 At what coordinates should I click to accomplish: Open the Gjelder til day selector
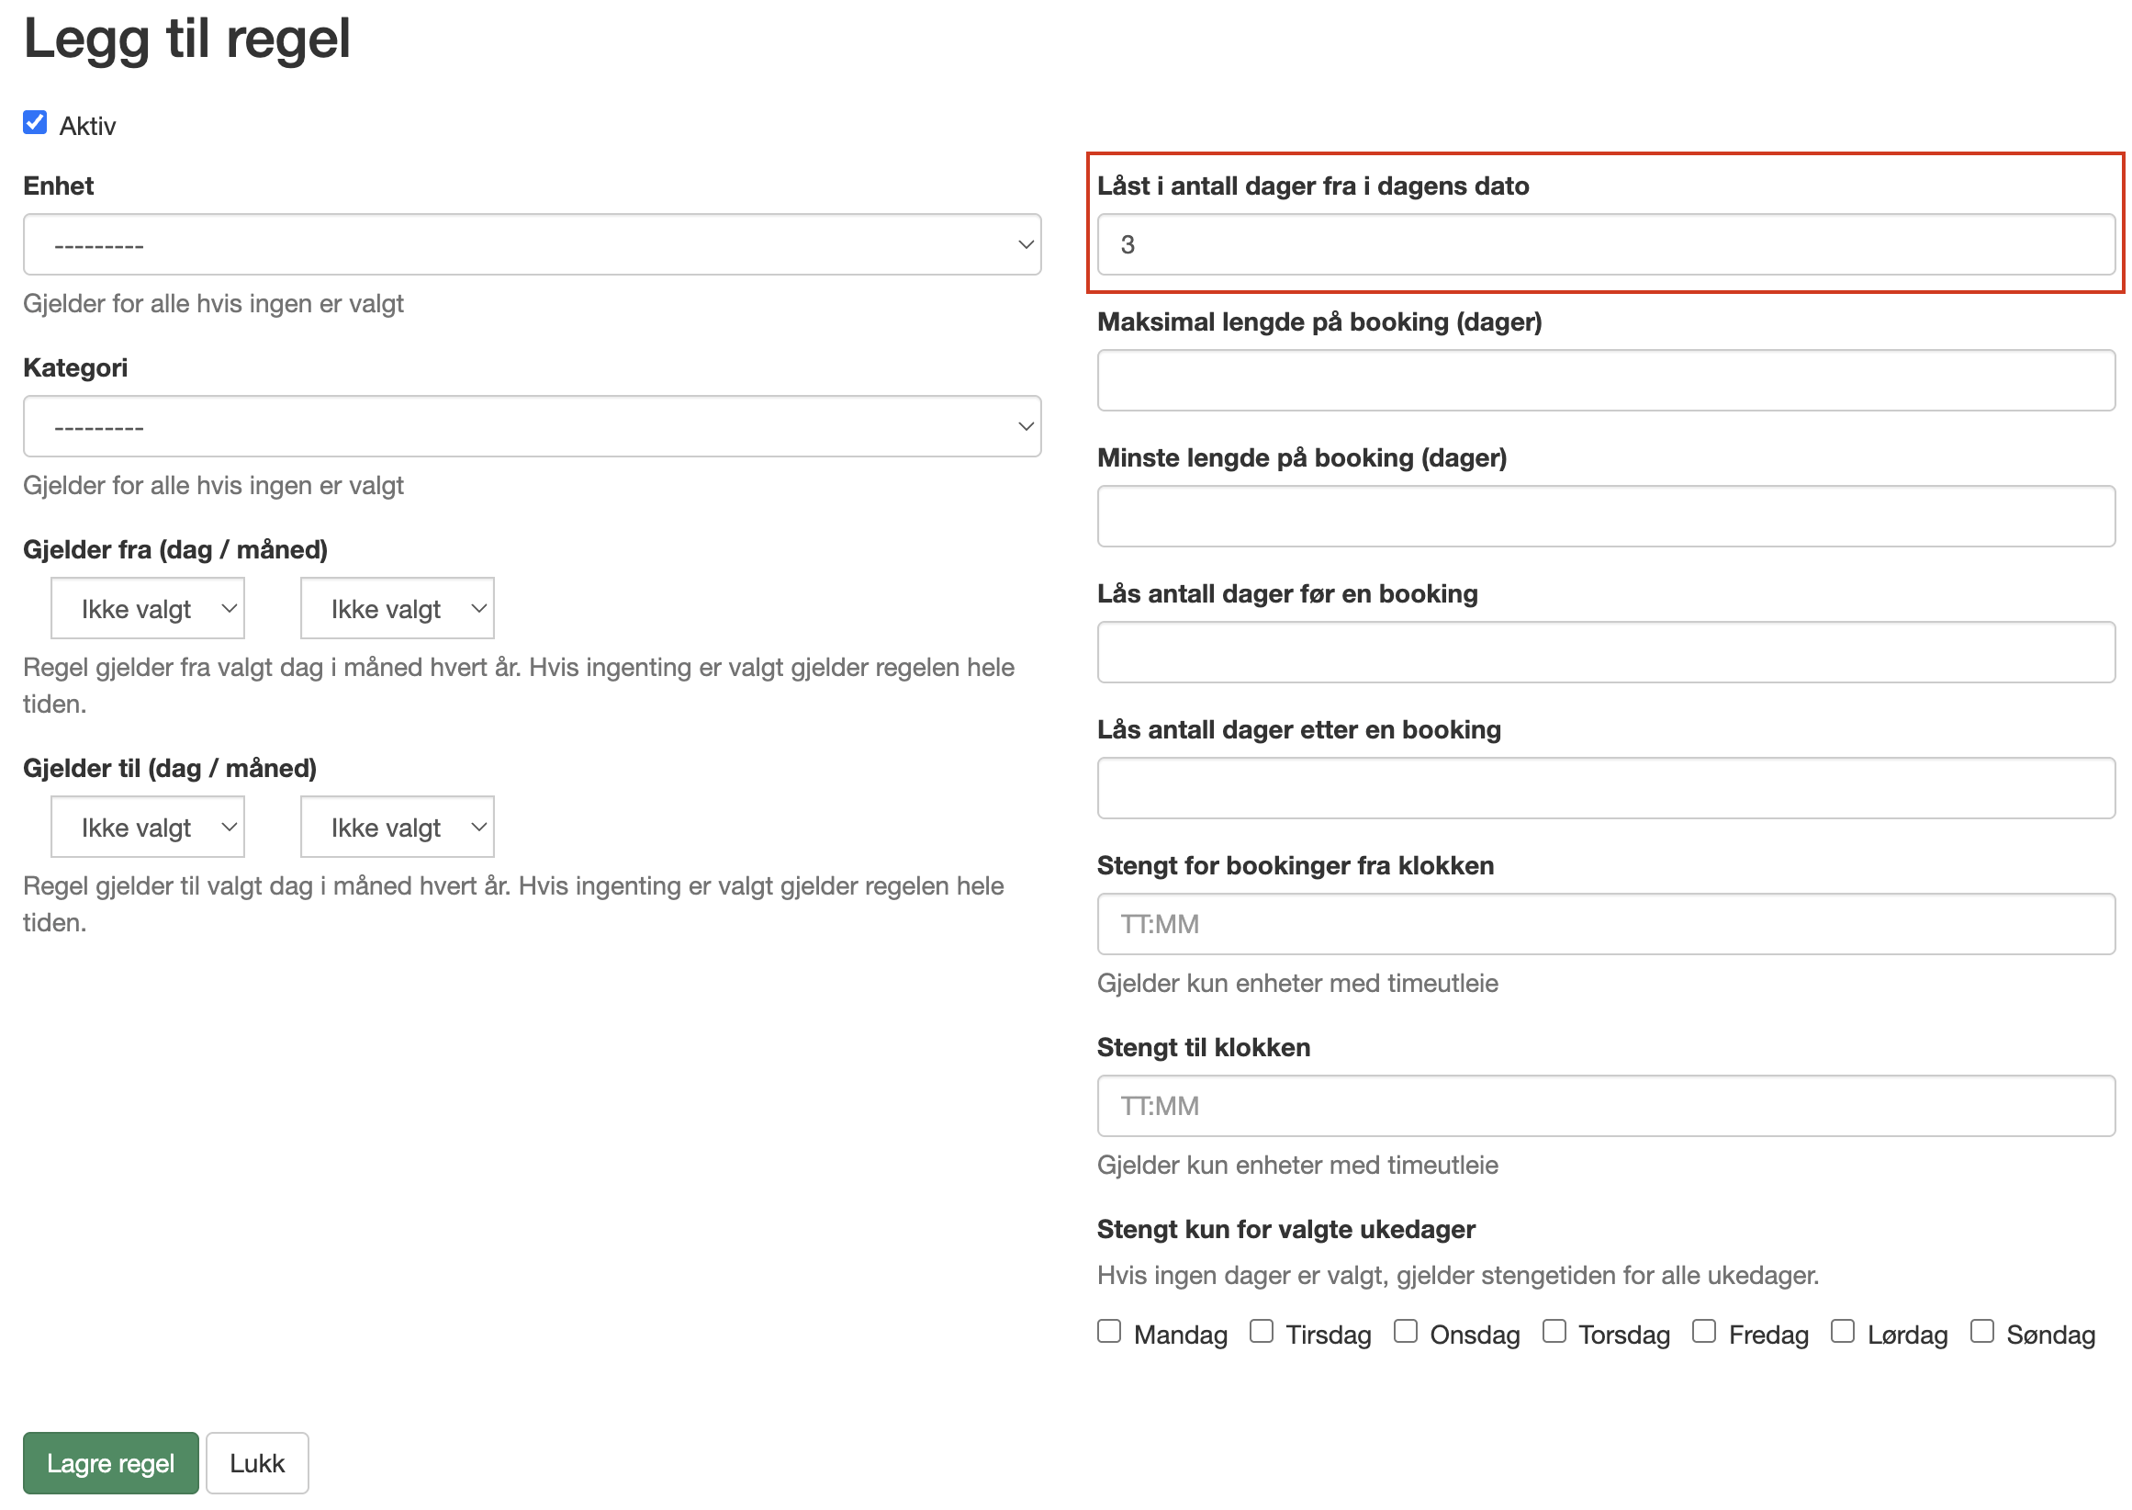tap(148, 827)
